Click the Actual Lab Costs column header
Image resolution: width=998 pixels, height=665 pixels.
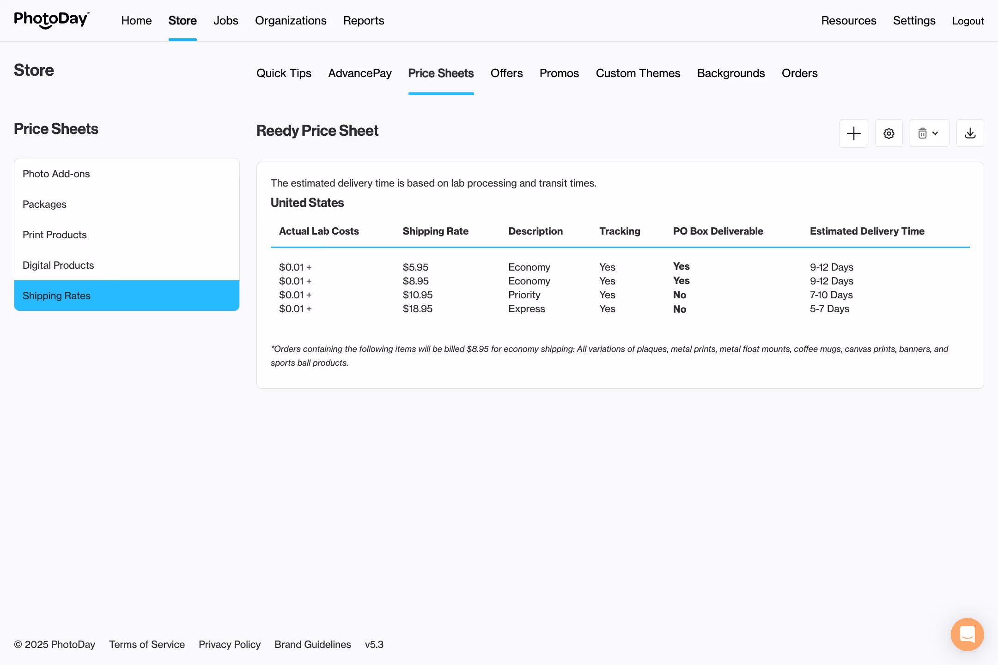pyautogui.click(x=319, y=231)
